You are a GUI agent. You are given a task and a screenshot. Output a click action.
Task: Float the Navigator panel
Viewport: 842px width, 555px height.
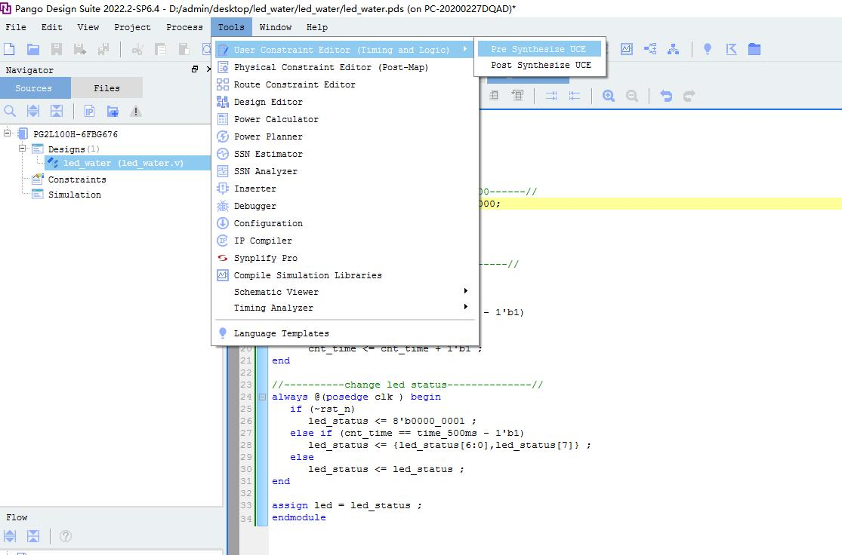point(194,69)
